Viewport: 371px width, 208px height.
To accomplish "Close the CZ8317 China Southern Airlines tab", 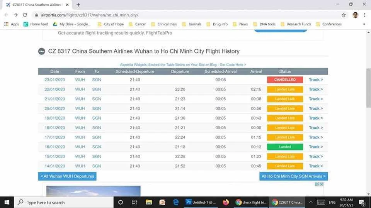I will pos(67,5).
